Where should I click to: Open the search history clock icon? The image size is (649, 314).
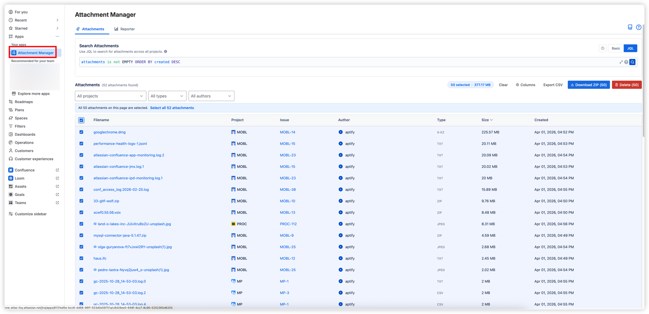[x=603, y=48]
